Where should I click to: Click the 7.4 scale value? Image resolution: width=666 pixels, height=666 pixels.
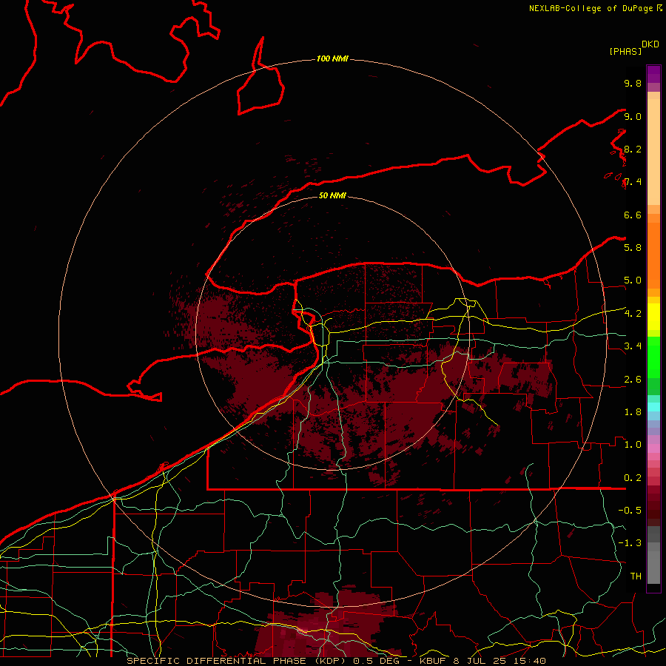pos(633,182)
